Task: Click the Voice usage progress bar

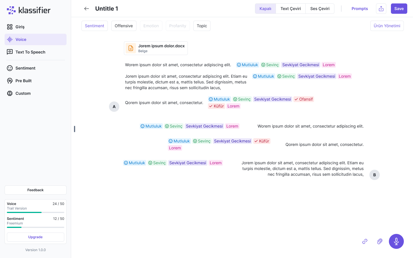Action: tap(36, 212)
